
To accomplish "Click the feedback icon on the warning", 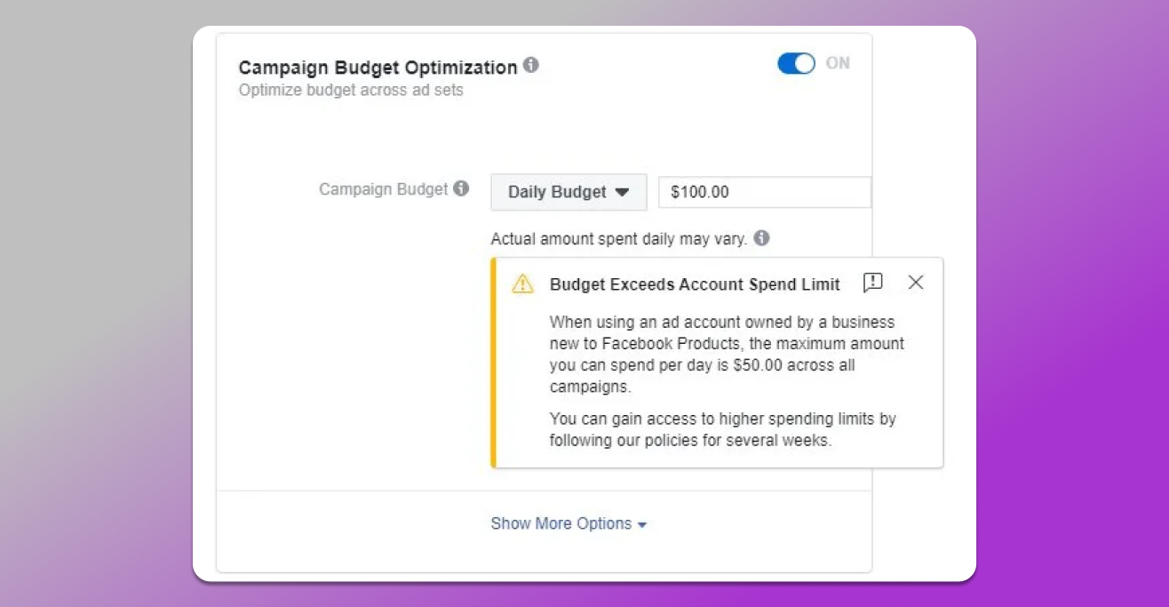I will (x=872, y=283).
